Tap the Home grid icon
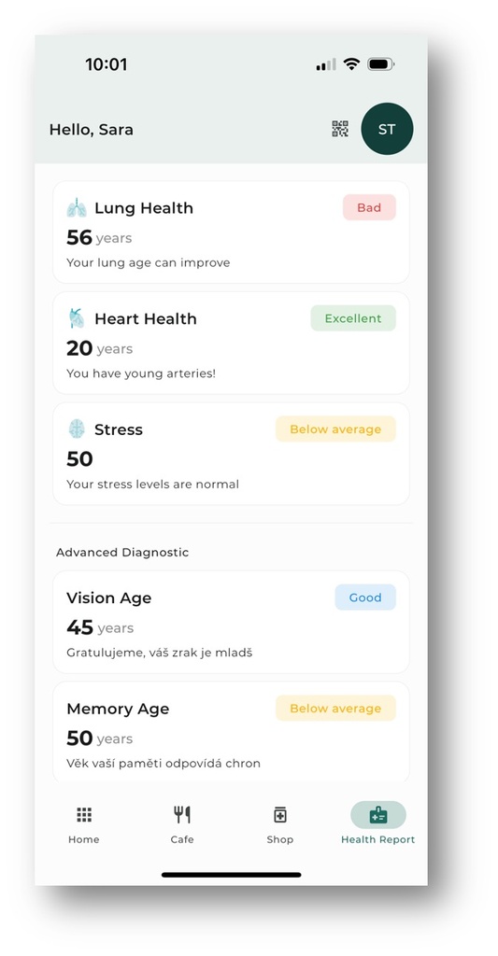 tap(83, 814)
